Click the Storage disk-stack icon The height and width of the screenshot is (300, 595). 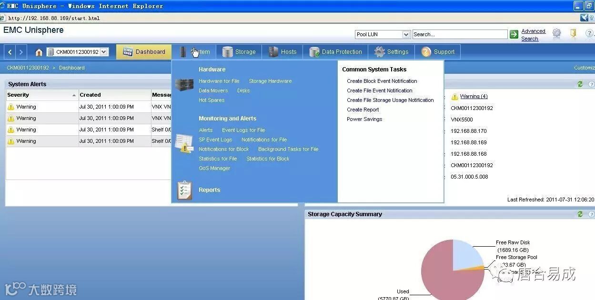[x=228, y=52]
